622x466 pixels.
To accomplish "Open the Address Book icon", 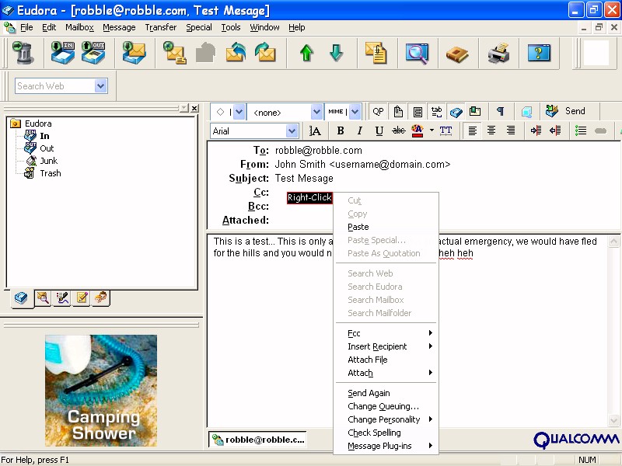I will point(457,54).
